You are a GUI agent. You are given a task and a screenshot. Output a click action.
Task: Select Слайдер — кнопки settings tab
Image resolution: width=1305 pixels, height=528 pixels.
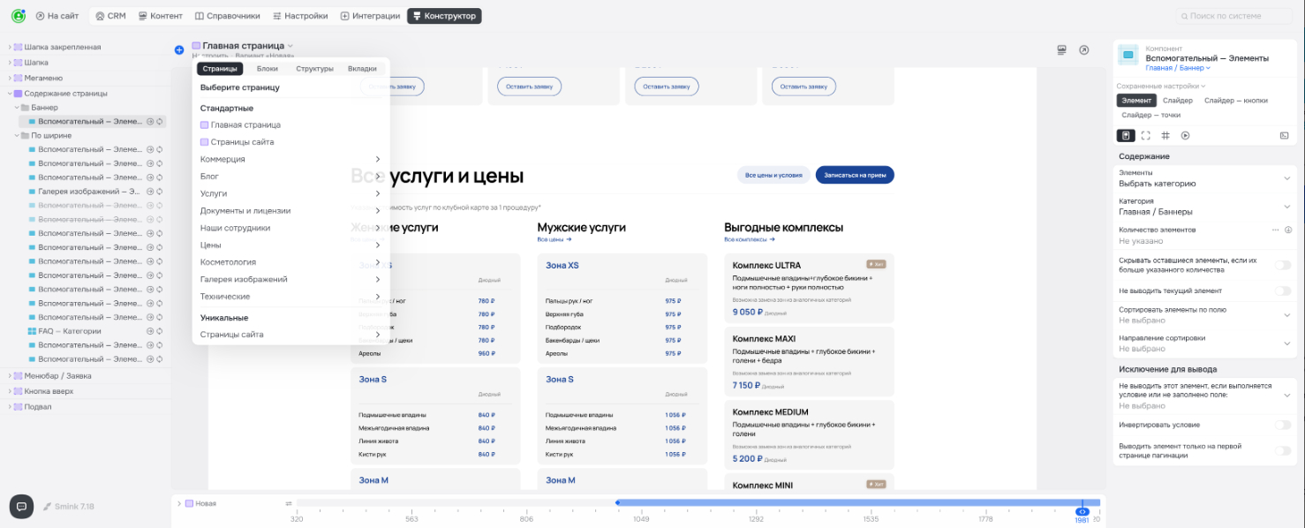click(1236, 101)
